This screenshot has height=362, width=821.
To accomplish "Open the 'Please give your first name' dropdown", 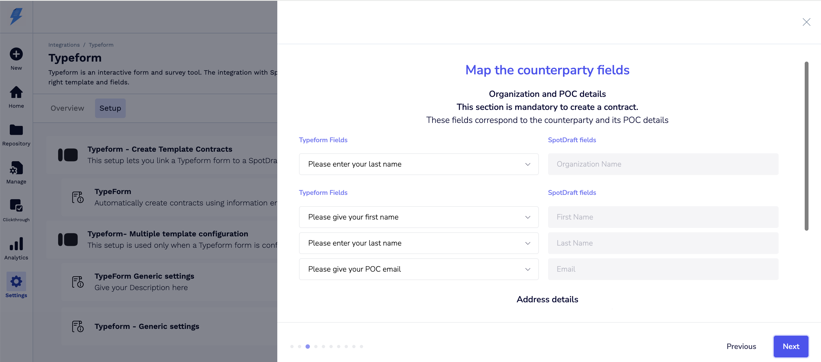I will (x=419, y=217).
